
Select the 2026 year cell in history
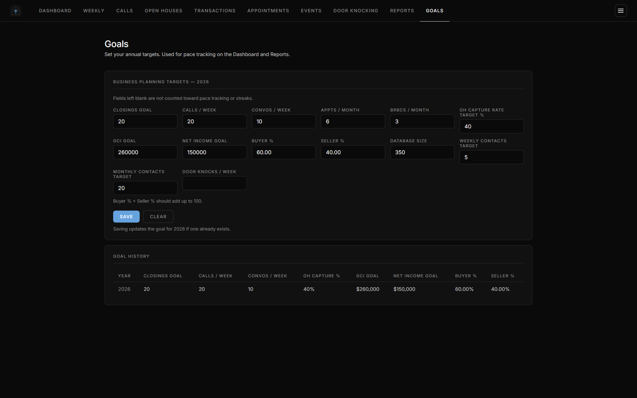pyautogui.click(x=124, y=289)
